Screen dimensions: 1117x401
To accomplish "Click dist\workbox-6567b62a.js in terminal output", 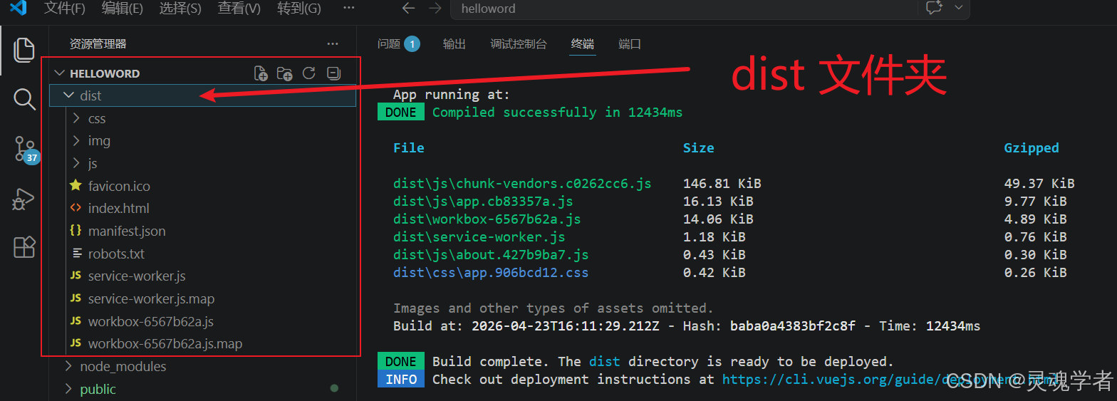I will click(487, 219).
